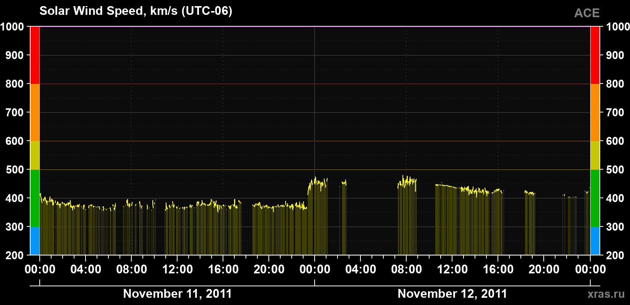Click the 'Solar Wind Speed, km/s (UTC-06)' title

[136, 11]
